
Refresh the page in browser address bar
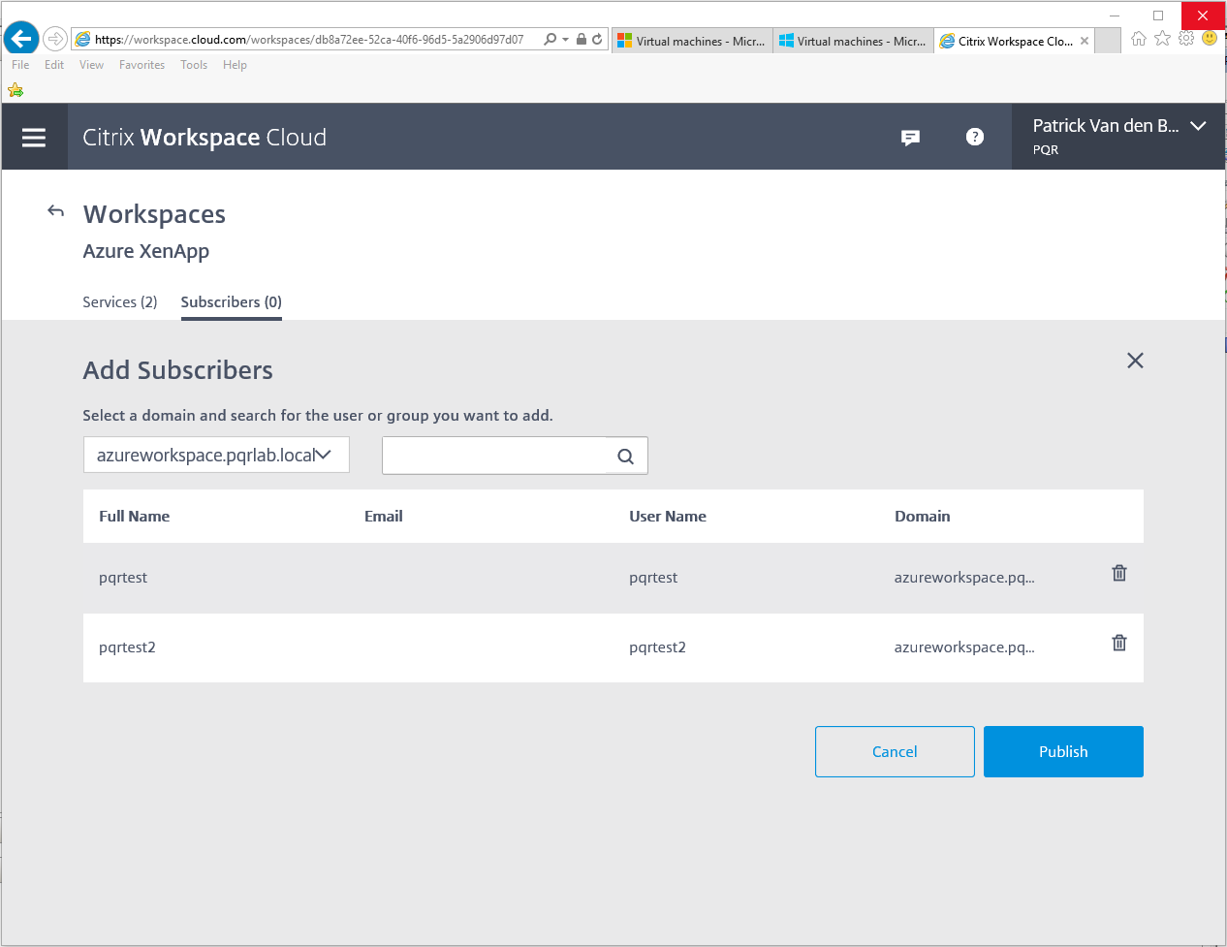597,40
